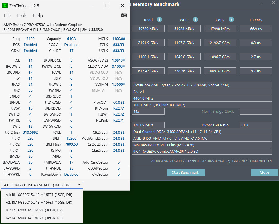Click the 615.47 GB/s read value
279x224 pixels.
coord(148,71)
